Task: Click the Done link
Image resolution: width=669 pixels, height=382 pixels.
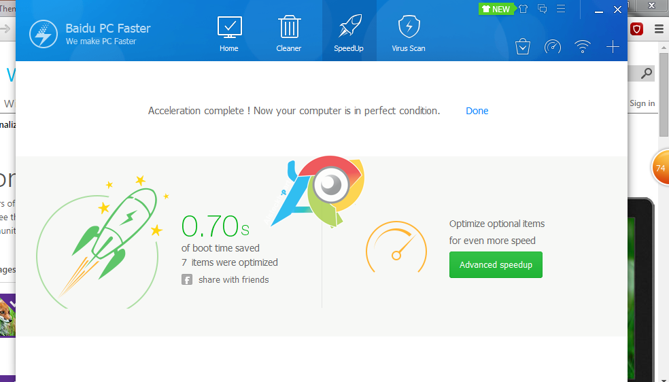Action: (477, 111)
